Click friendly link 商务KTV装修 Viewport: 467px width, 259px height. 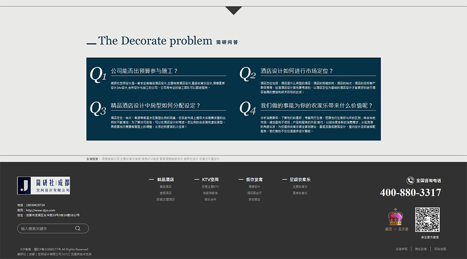coord(150,159)
